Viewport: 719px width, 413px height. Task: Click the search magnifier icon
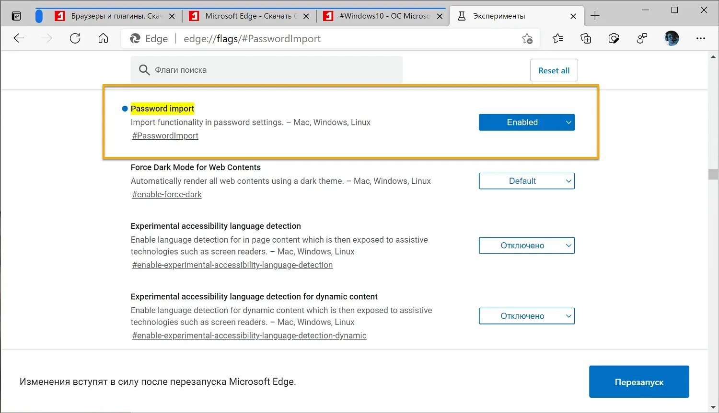(x=144, y=70)
